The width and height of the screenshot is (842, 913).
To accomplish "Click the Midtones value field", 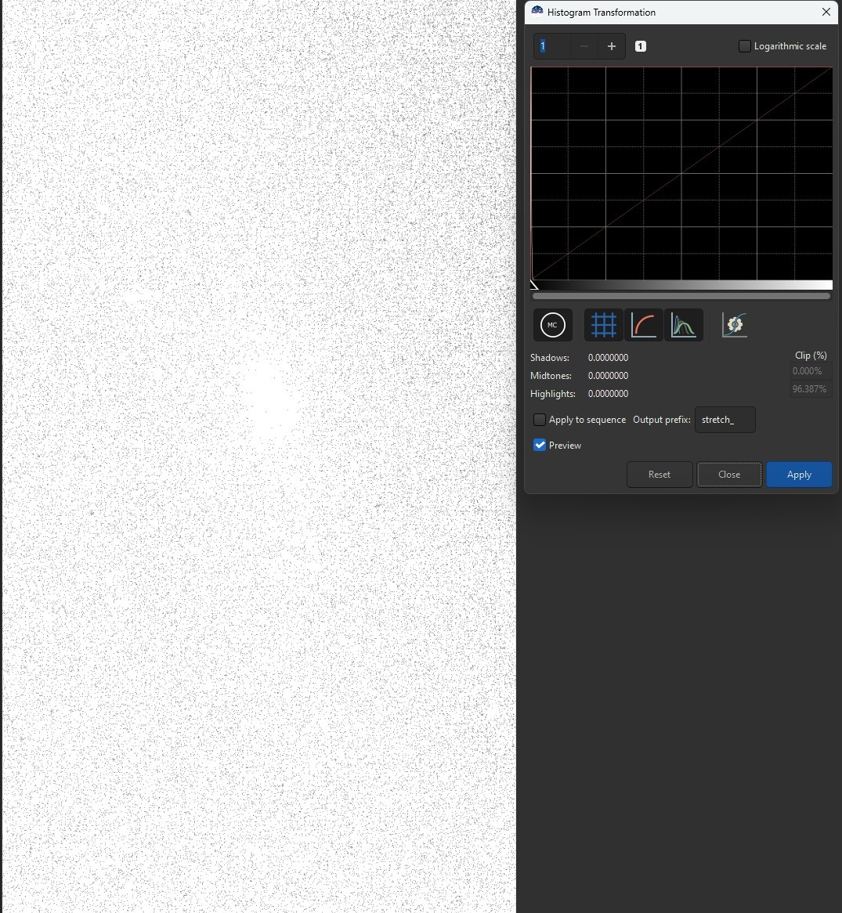I will point(608,376).
